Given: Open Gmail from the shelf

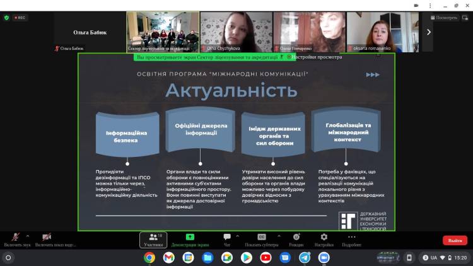Looking at the screenshot, I should (x=168, y=257).
